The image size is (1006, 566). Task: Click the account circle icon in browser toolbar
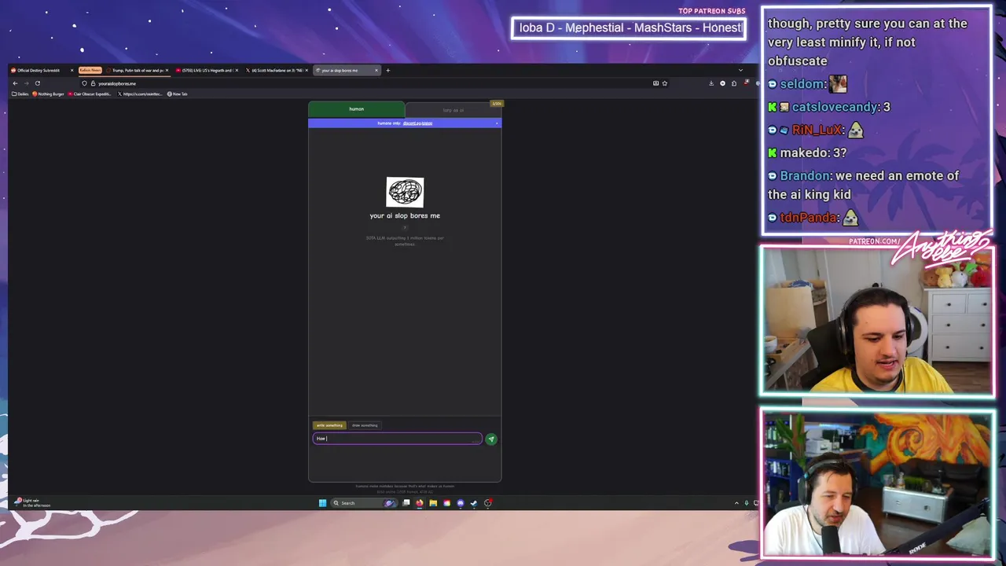coord(722,83)
